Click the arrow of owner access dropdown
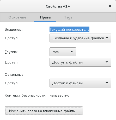This screenshot has height=120, width=116. coord(107,38)
